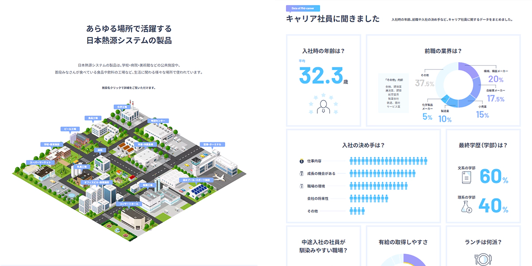Click the rank 3 badge beside 職場の環境
The height and width of the screenshot is (266, 532).
tap(301, 186)
